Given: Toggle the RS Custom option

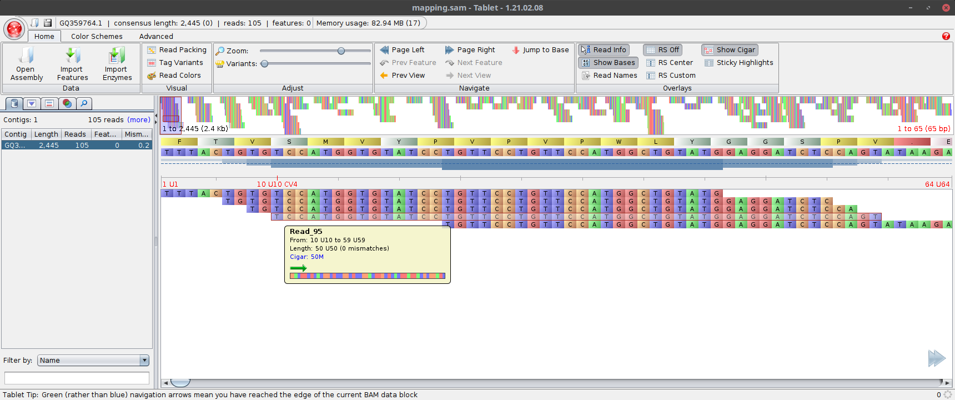Looking at the screenshot, I should [x=671, y=75].
